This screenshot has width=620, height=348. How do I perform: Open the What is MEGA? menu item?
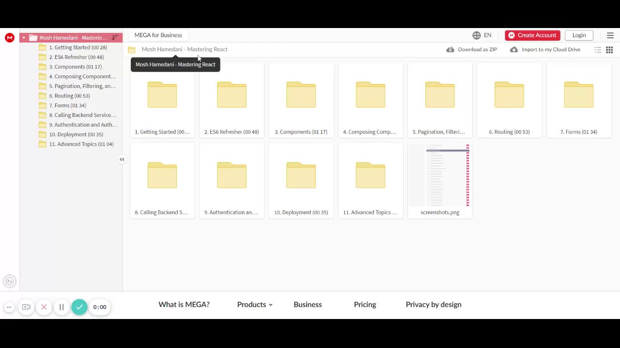(184, 304)
